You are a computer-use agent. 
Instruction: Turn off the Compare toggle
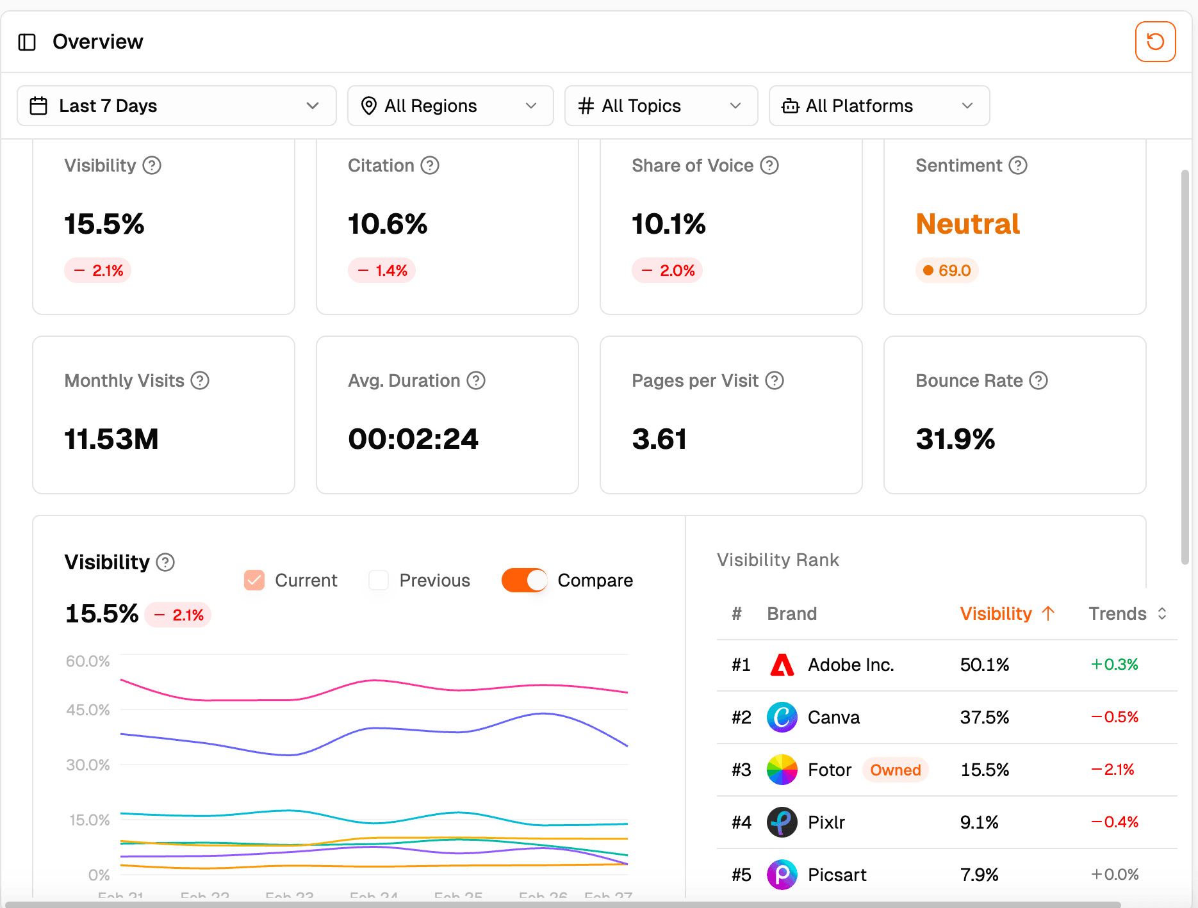[524, 580]
